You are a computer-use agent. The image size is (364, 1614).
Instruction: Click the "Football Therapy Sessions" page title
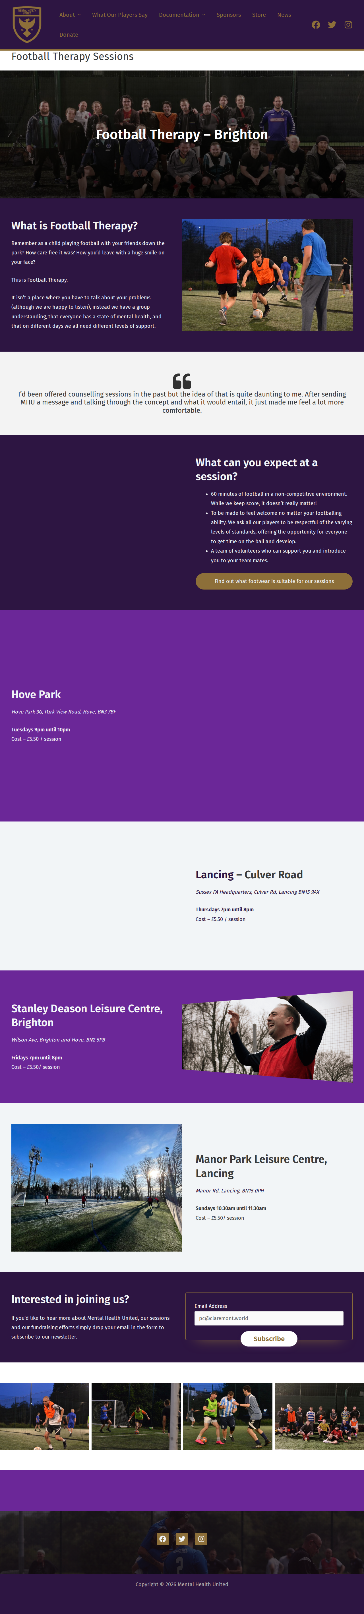pyautogui.click(x=73, y=56)
